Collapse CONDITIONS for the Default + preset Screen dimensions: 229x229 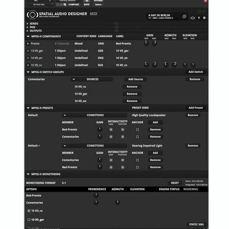(x=65, y=146)
